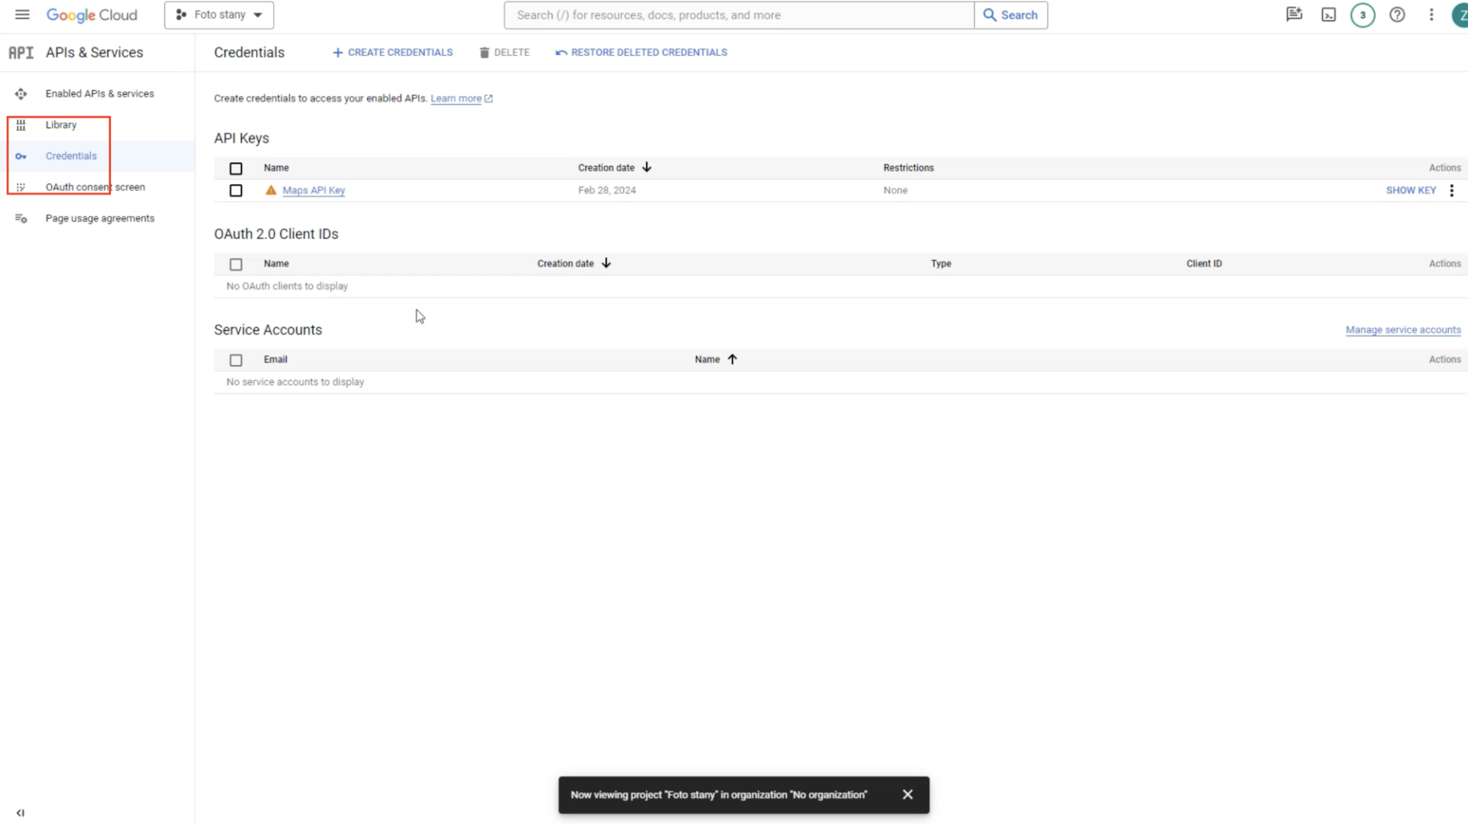Open actions menu for Maps API Key
The image size is (1468, 824).
tap(1451, 190)
